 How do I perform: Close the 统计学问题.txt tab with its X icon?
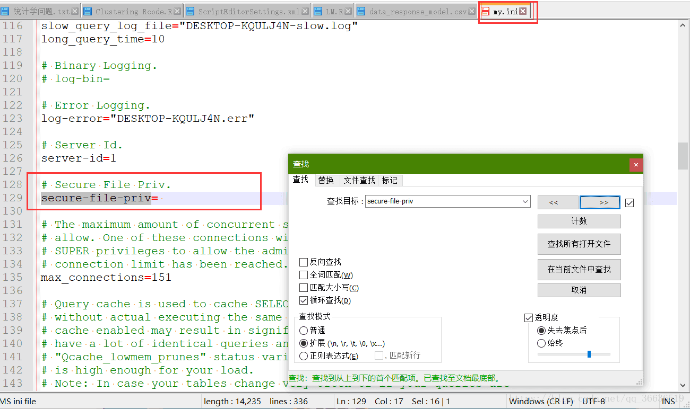point(75,11)
